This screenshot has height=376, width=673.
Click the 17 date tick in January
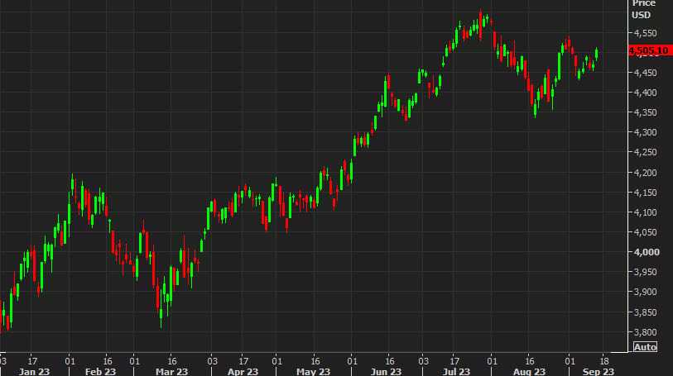point(32,360)
